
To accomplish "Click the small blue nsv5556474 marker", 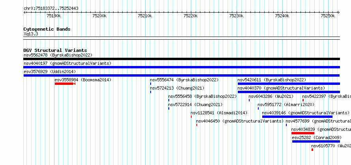I will pyautogui.click(x=151, y=84).
